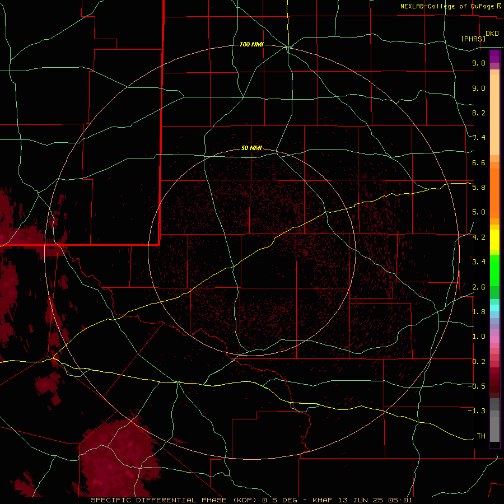Click the 8.2 value on the color scale

tap(479, 113)
